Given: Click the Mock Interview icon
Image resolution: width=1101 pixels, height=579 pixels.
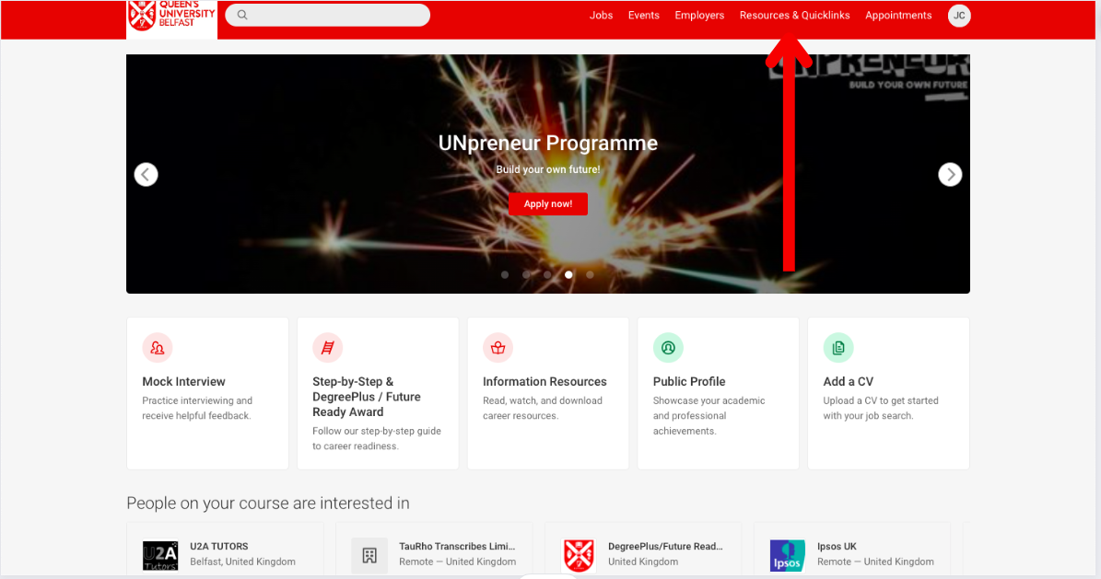Looking at the screenshot, I should pos(158,348).
